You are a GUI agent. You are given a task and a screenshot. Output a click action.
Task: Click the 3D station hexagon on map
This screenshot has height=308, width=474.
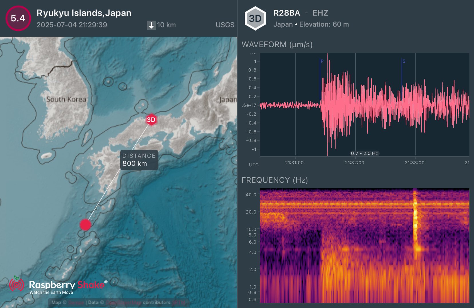click(151, 120)
